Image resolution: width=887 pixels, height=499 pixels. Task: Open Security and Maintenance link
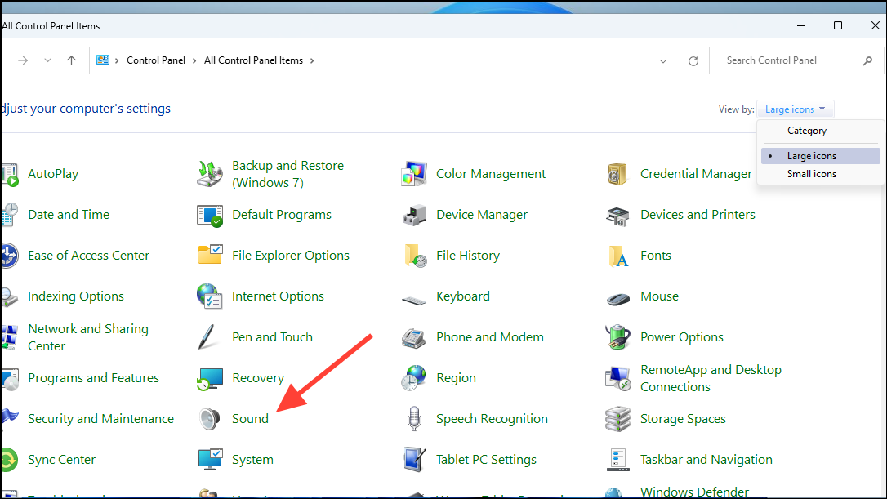[100, 419]
